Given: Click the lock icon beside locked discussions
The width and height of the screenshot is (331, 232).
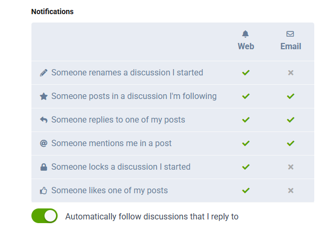Looking at the screenshot, I should [43, 167].
